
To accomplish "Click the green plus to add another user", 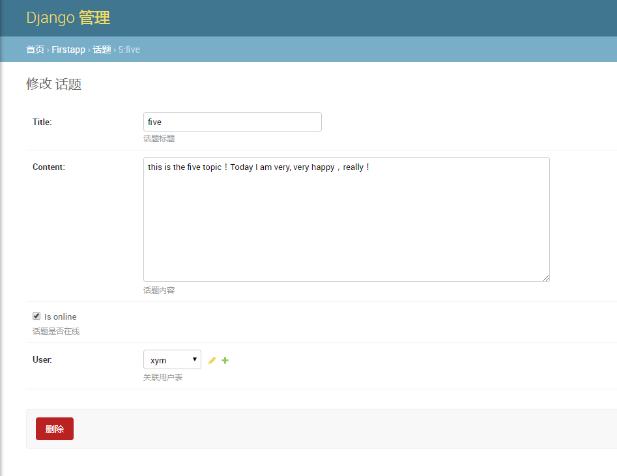I will point(225,360).
